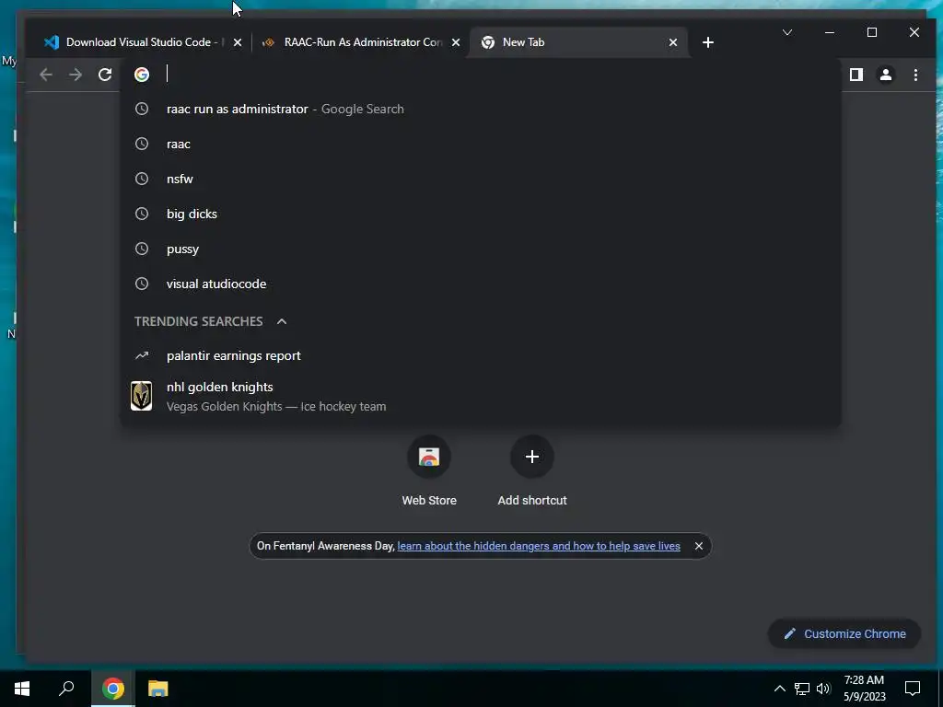Click the trending arrow icon beside palantir
The width and height of the screenshot is (943, 707).
pyautogui.click(x=142, y=356)
